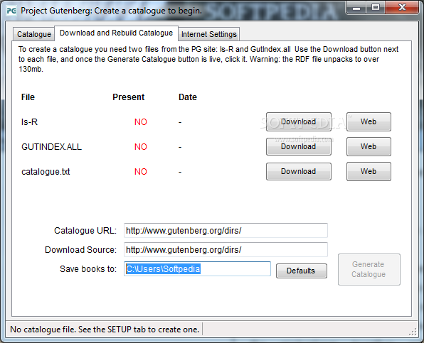Click the Save books to field
Image resolution: width=424 pixels, height=343 pixels.
197,268
